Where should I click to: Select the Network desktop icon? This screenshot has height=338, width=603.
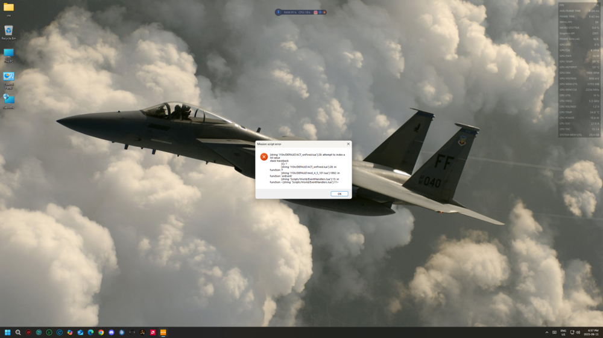pyautogui.click(x=8, y=102)
